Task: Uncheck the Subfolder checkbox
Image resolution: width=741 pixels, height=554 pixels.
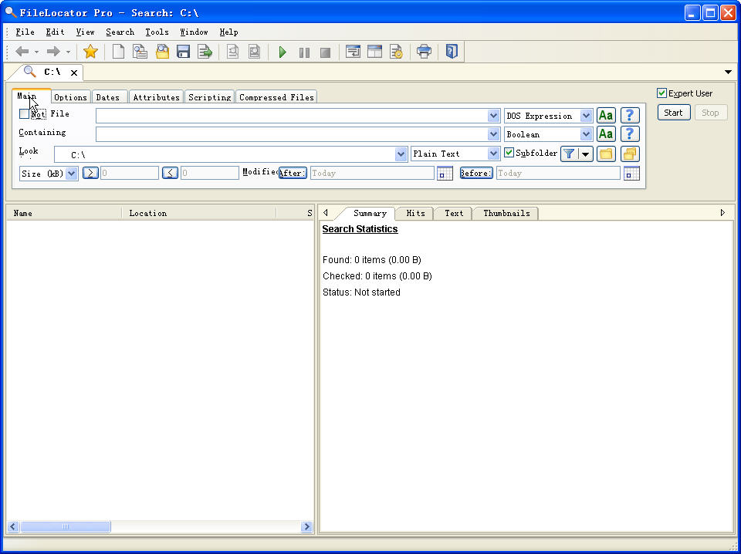Action: [509, 153]
